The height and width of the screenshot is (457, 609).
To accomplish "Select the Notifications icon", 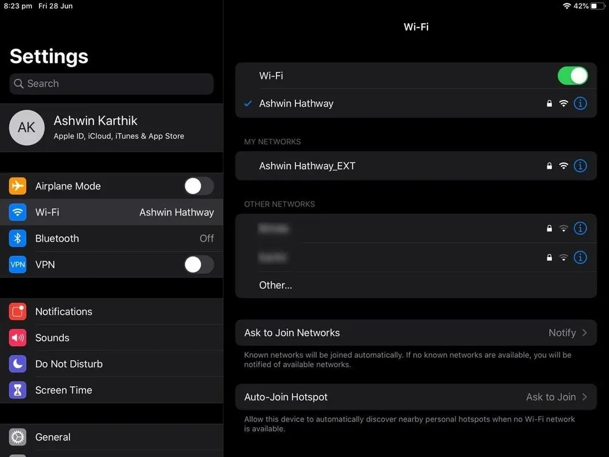I will click(17, 311).
